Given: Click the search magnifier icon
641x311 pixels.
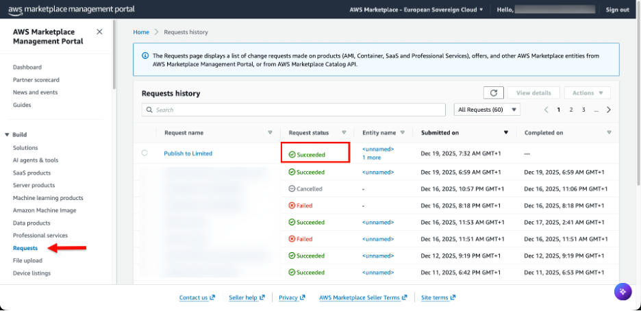Looking at the screenshot, I should click(x=149, y=110).
